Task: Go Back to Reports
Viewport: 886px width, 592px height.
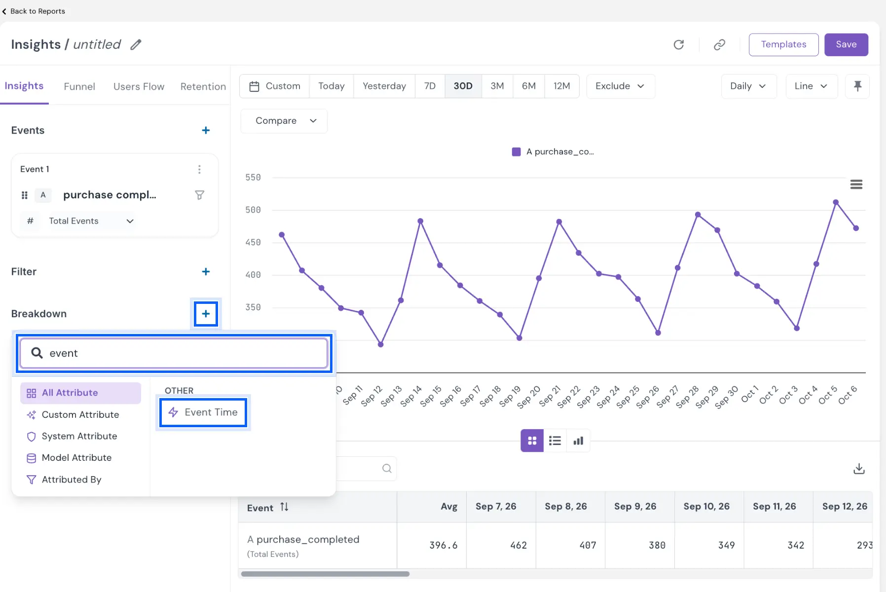Action: pos(34,11)
